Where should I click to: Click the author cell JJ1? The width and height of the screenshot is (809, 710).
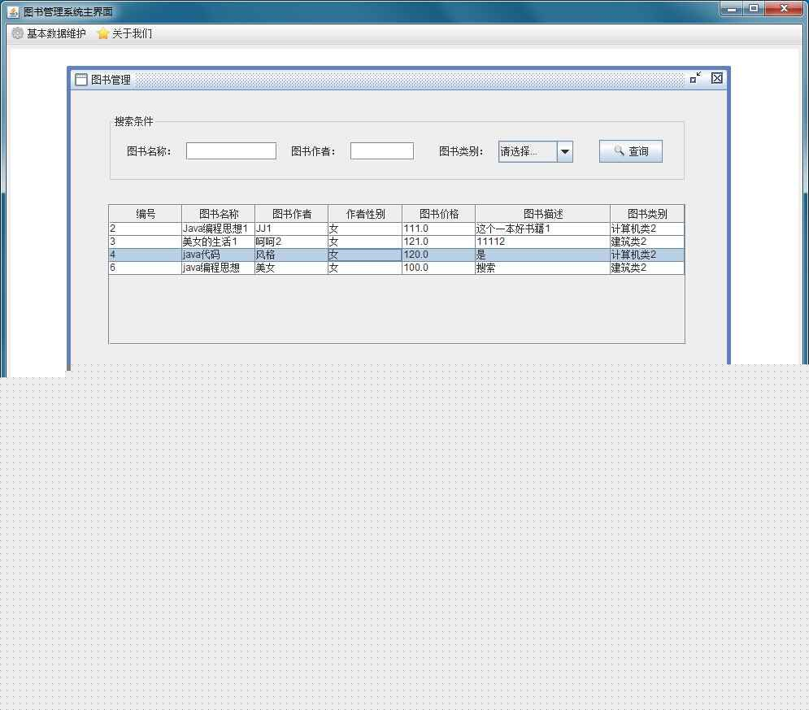click(292, 229)
